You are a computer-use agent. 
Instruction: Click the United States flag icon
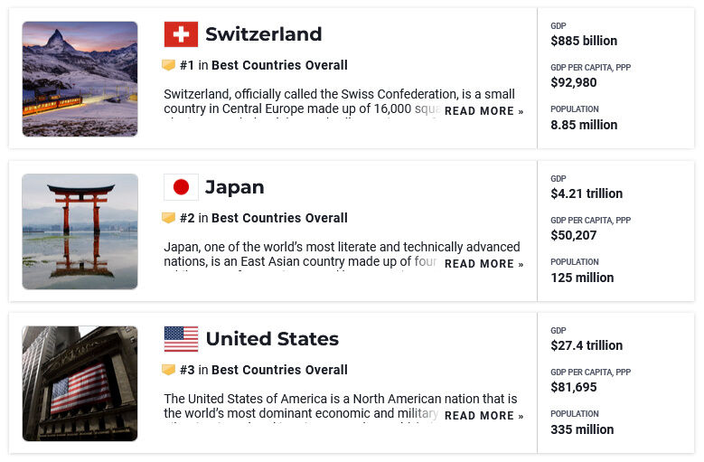click(181, 339)
